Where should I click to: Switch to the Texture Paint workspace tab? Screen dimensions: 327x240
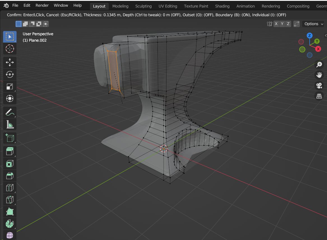196,6
